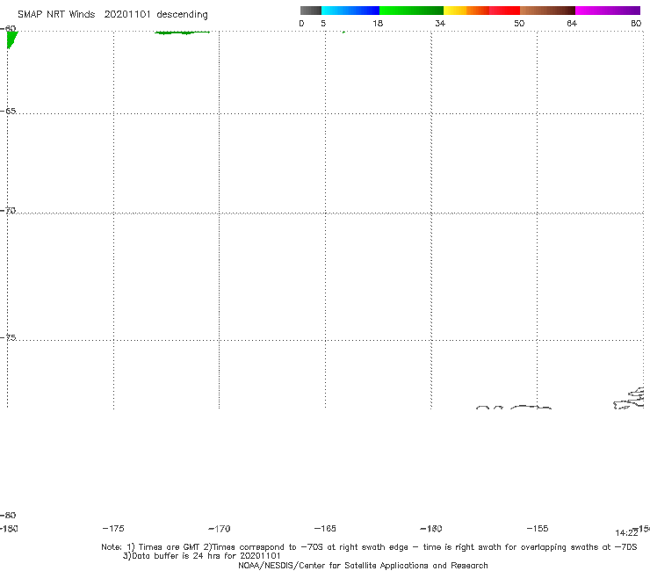Click the longitude label '-155'

538,528
